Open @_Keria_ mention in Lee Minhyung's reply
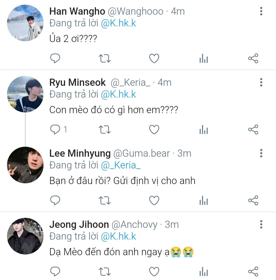The height and width of the screenshot is (280, 276). [121, 165]
